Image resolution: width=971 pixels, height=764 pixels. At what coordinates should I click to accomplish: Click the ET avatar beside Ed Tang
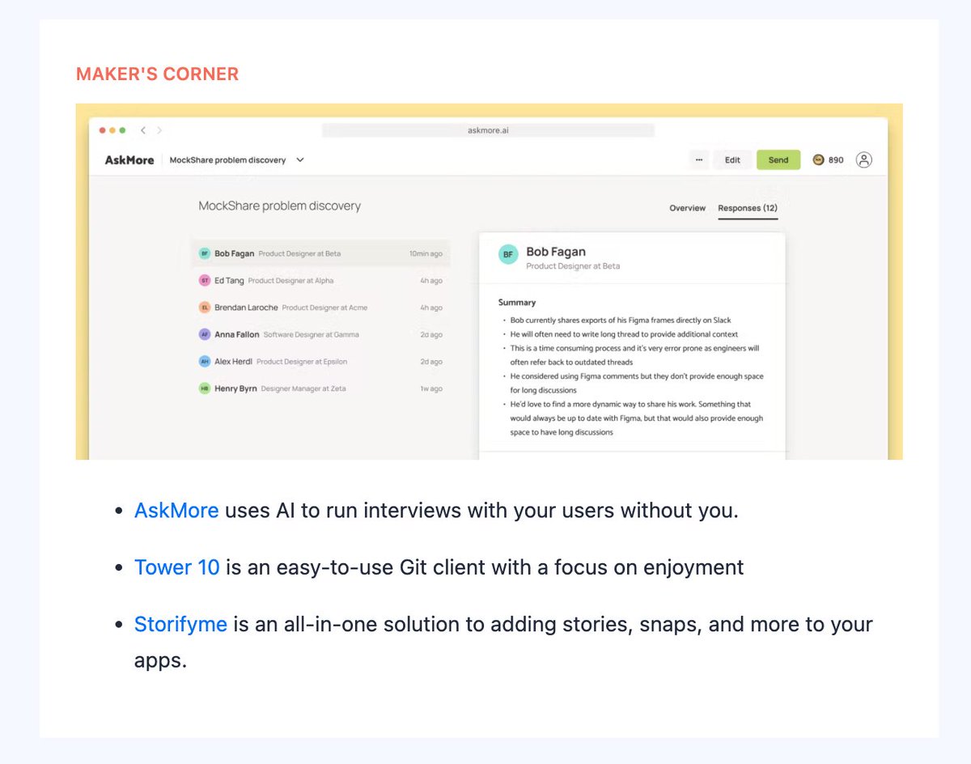pyautogui.click(x=205, y=280)
